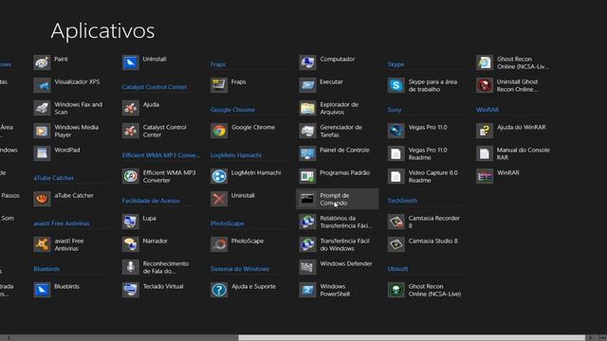Launch Prompt de Comando icon
The image size is (607, 341).
(307, 199)
